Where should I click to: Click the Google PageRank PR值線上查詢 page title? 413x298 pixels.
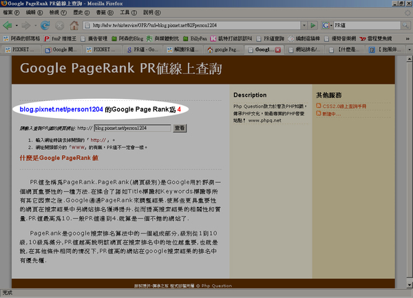point(121,69)
